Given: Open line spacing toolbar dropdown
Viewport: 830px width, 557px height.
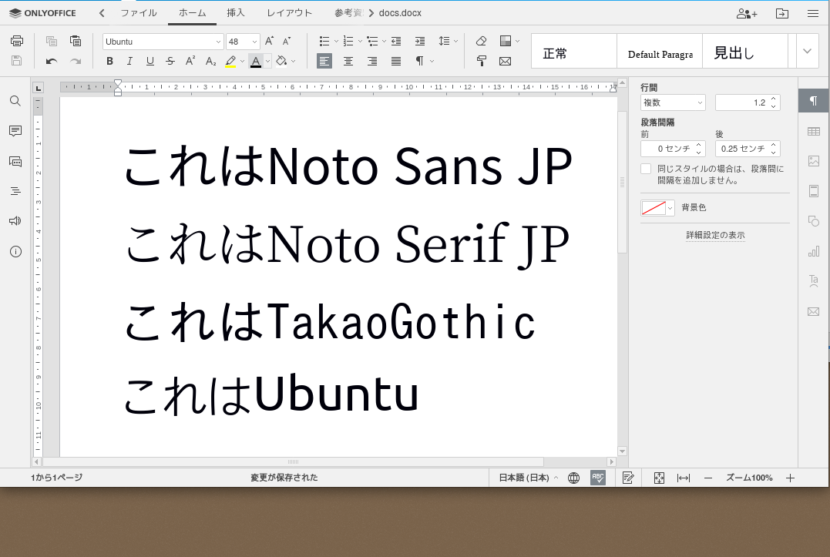Looking at the screenshot, I should tap(455, 41).
